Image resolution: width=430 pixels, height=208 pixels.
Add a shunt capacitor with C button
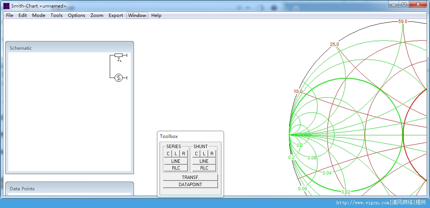(197, 154)
